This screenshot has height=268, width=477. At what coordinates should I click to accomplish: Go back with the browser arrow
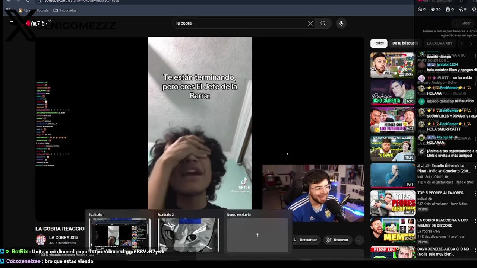(x=9, y=1)
